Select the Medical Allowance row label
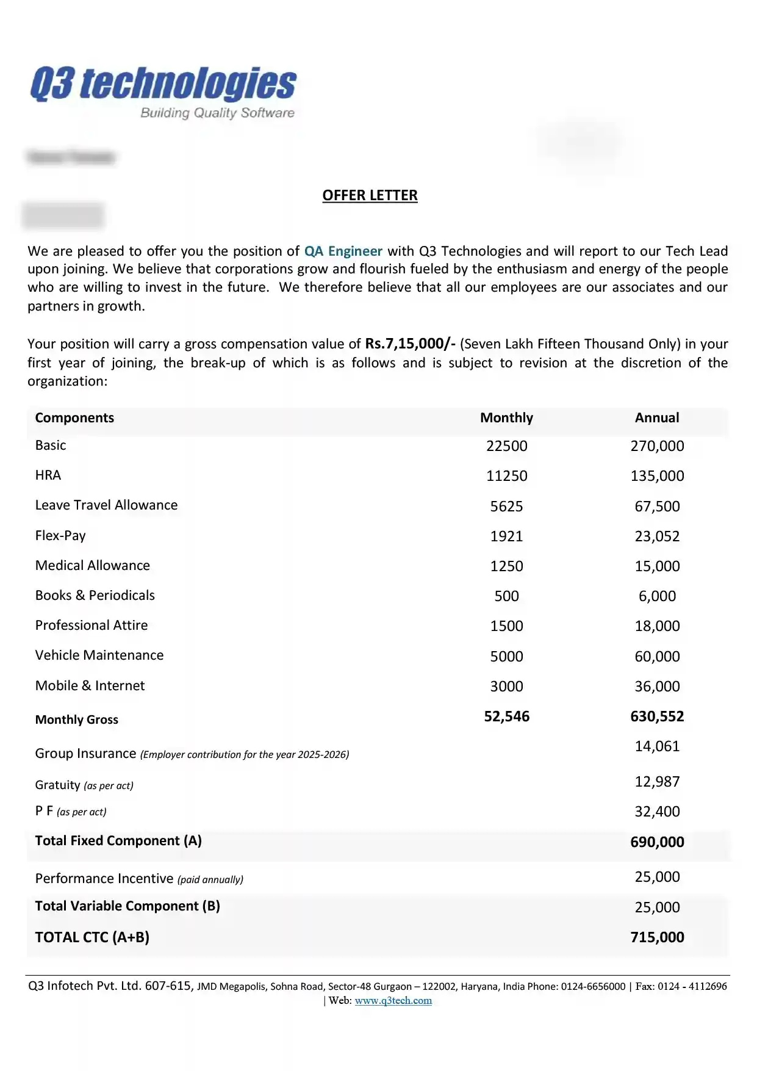The height and width of the screenshot is (1071, 757). pyautogui.click(x=92, y=565)
